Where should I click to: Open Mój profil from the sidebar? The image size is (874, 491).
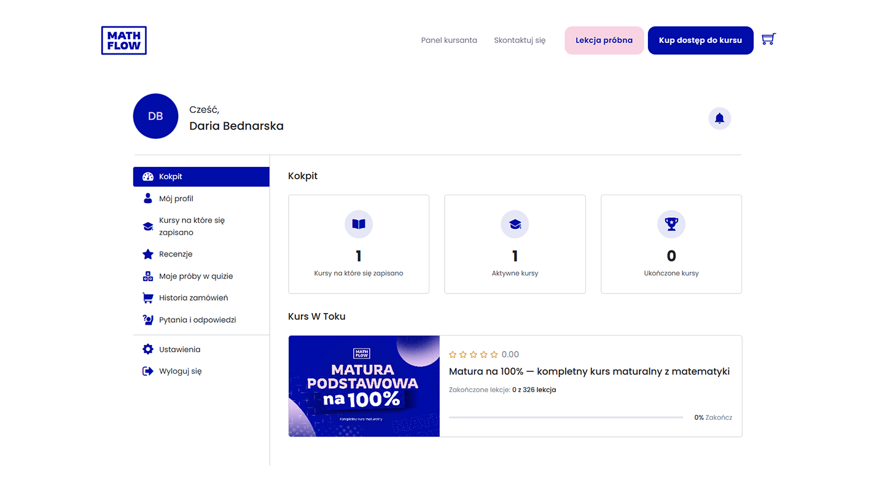point(176,199)
